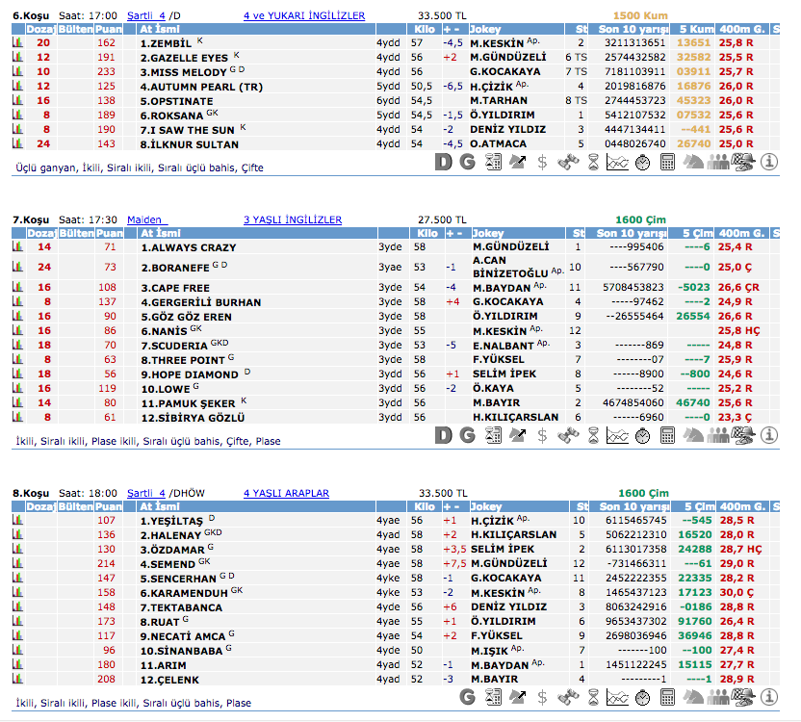Open the '4 YAŞLI ARAPLAR' link
The width and height of the screenshot is (801, 722).
click(x=286, y=494)
